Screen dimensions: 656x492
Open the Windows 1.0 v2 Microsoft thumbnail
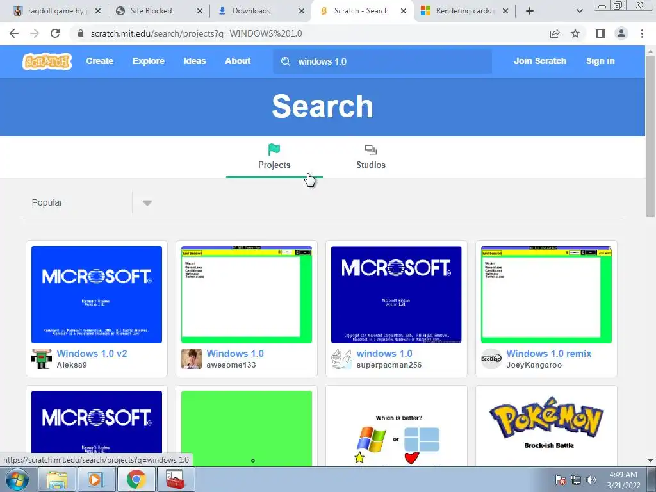pos(97,295)
